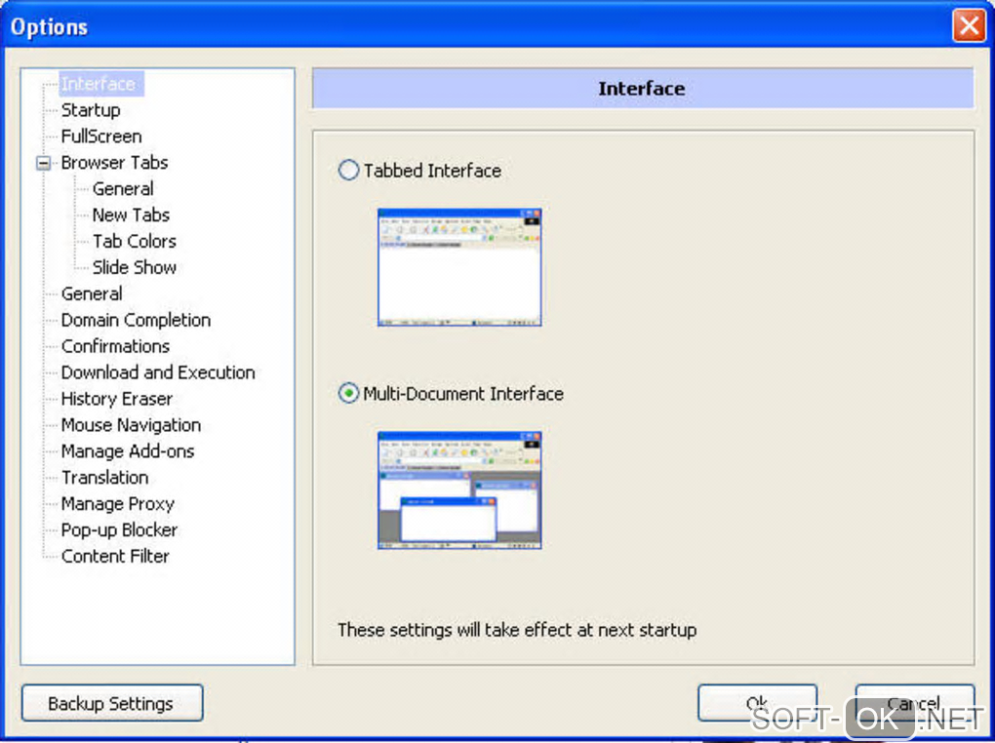Open the Pop-up Blocker settings

[x=119, y=529]
